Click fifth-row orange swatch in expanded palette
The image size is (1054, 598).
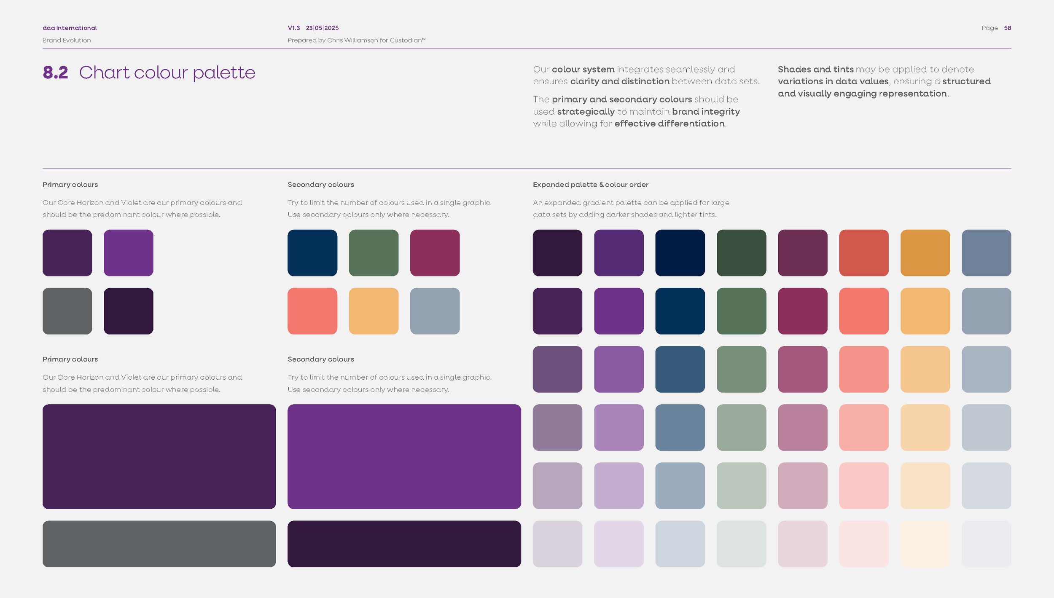click(x=925, y=485)
